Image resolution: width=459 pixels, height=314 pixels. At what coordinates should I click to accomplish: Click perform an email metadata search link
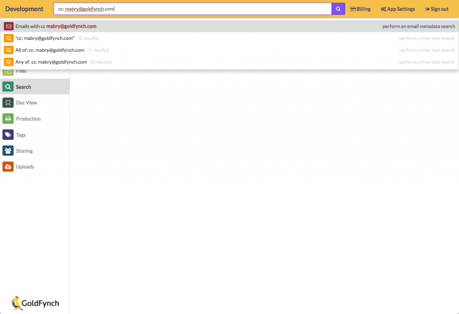coord(419,26)
